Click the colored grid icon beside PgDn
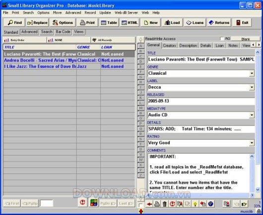This screenshot has height=215, width=263. (94, 203)
